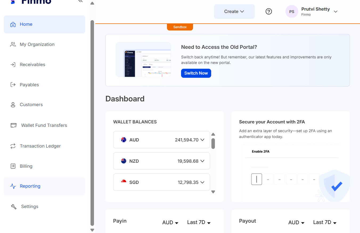Click the Sandbox label badge
Viewport: 360px width, 233px height.
click(180, 27)
